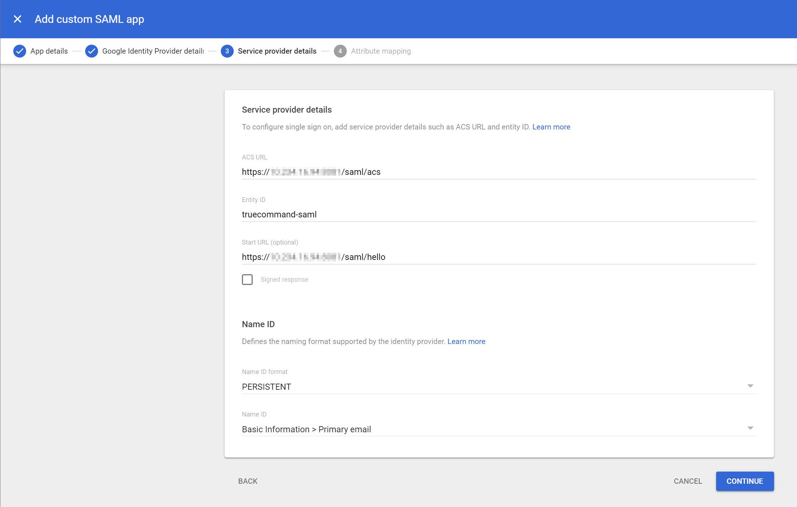Viewport: 797px width, 507px height.
Task: Expand the Basic Information > Primary email selector
Action: point(750,428)
